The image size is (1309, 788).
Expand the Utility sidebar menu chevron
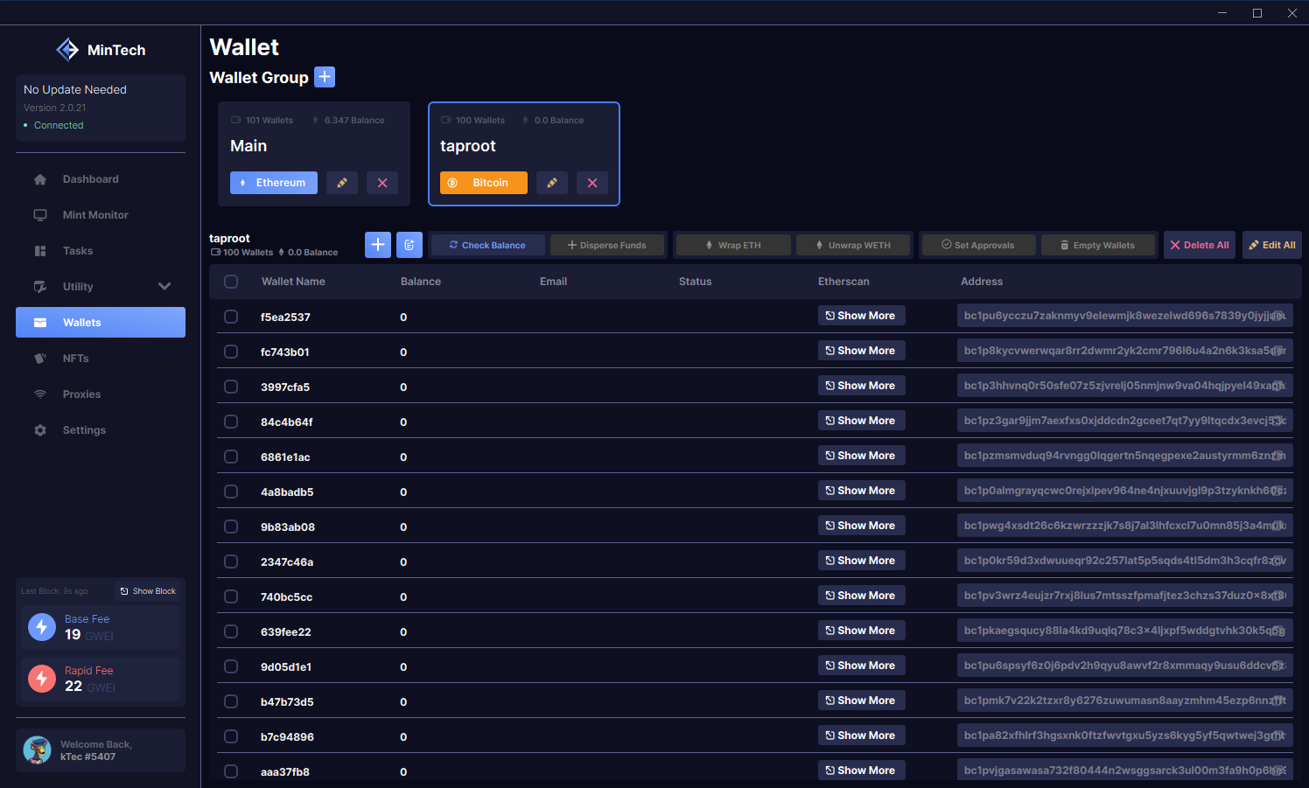(164, 286)
